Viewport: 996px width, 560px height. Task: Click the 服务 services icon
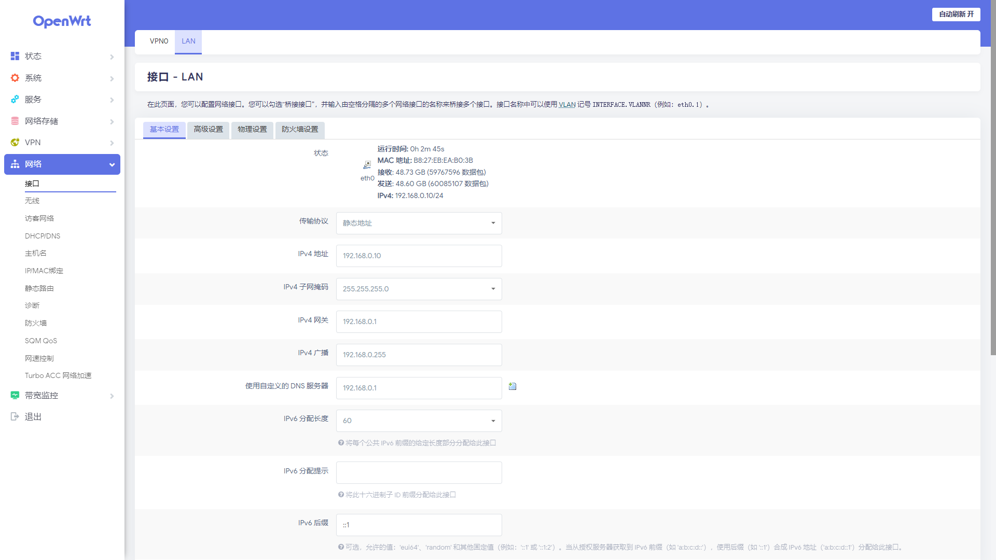pos(15,99)
